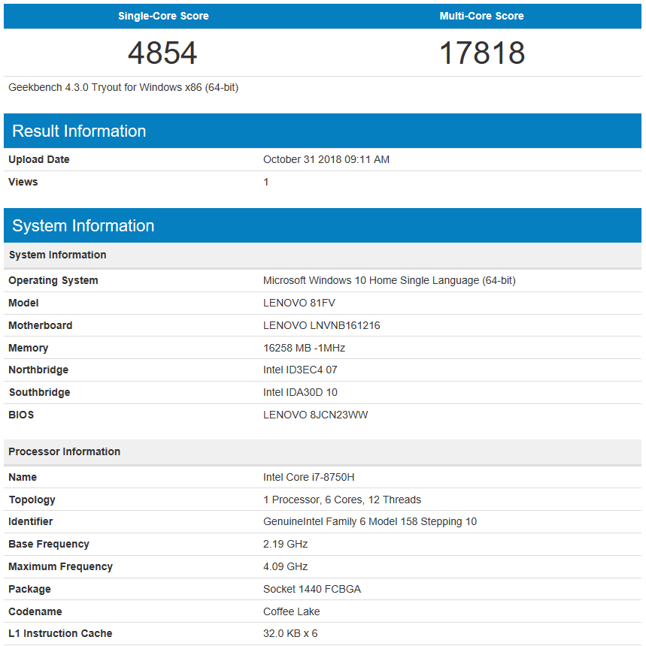Click the System Information blue banner
Viewport: 646px width, 646px height.
[79, 225]
